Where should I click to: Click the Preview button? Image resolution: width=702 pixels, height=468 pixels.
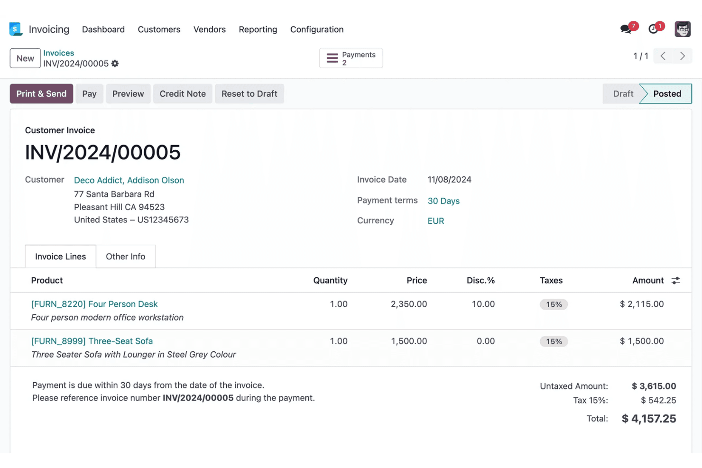pos(128,94)
